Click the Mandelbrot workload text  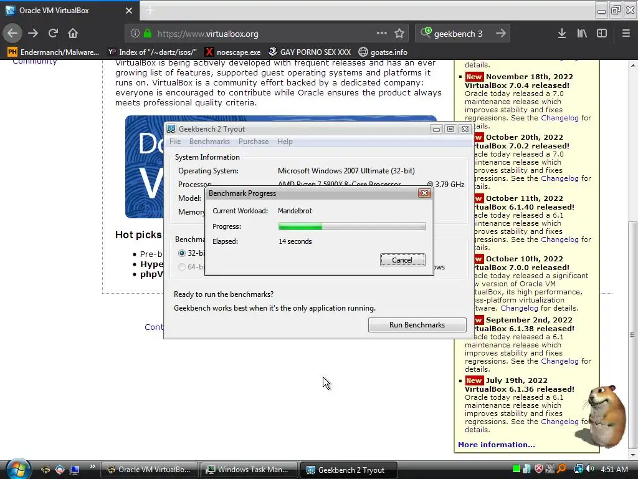tap(295, 211)
